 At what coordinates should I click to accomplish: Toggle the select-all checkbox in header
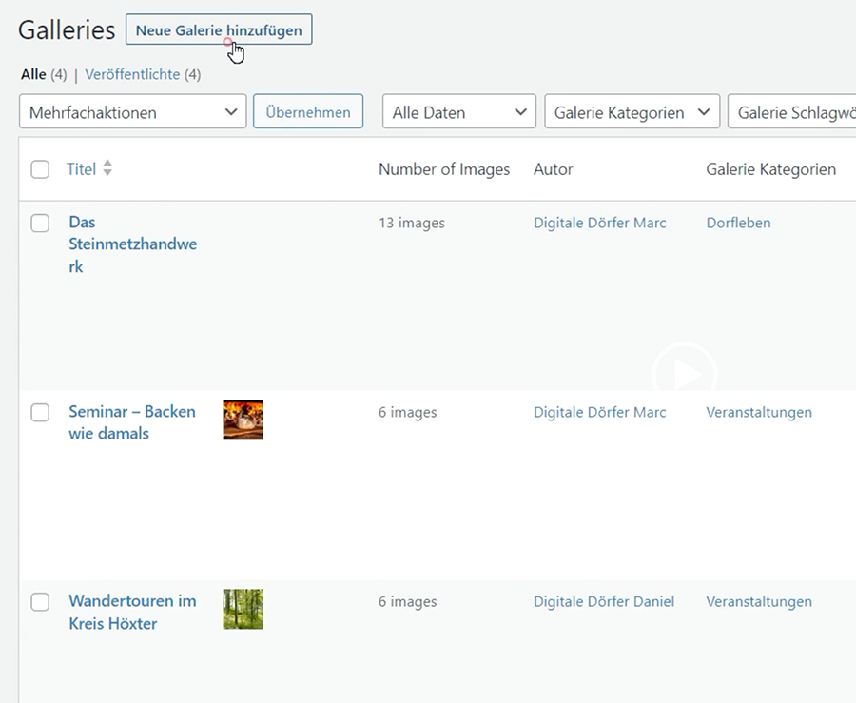click(40, 169)
